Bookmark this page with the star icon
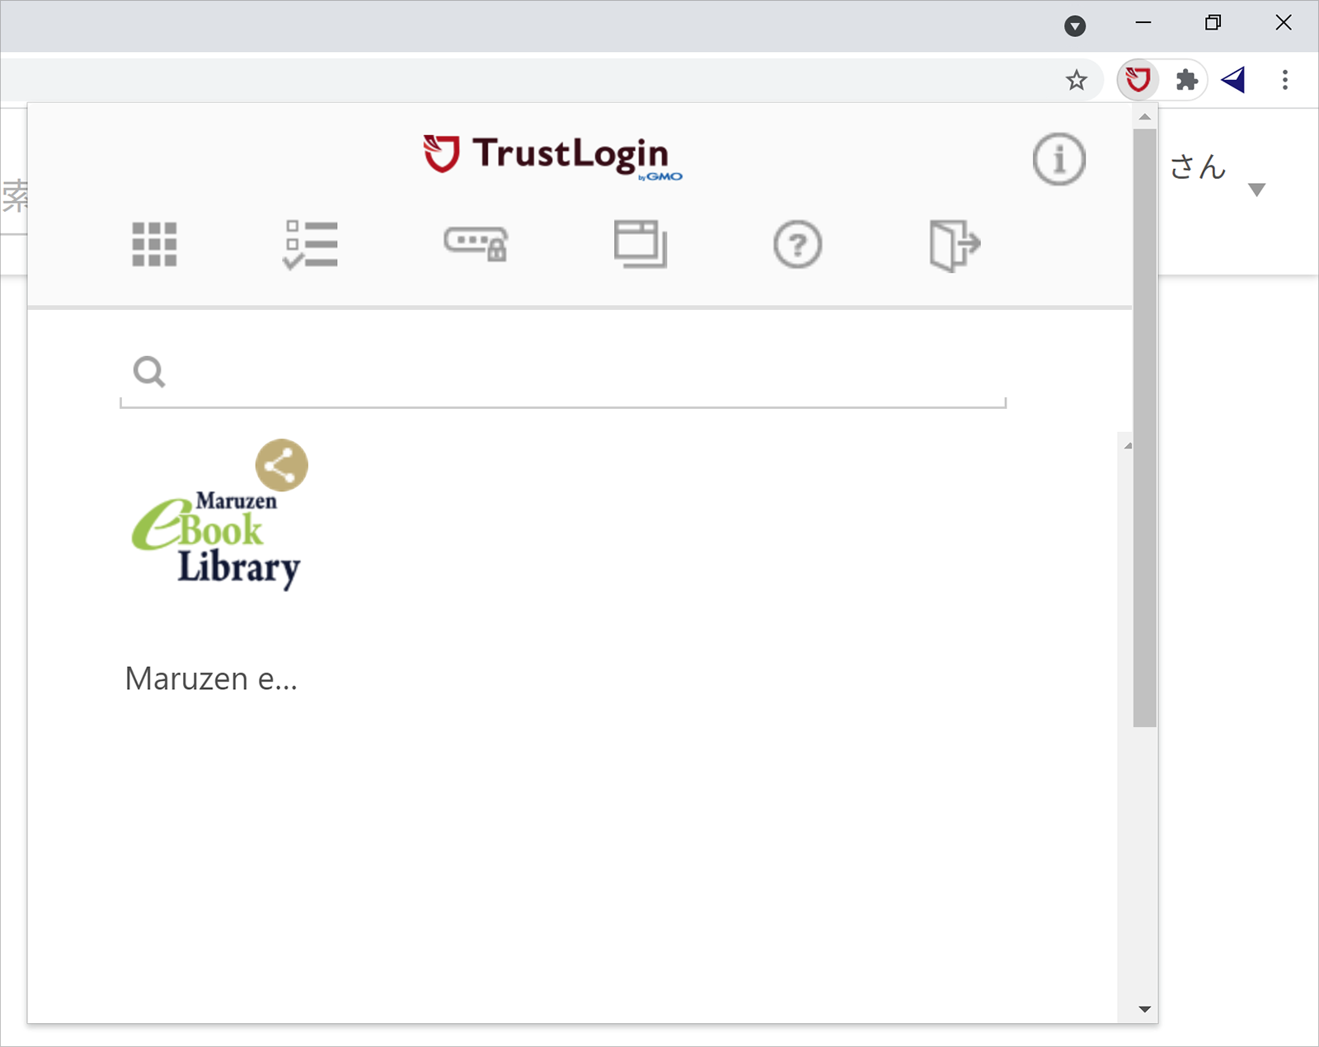 click(x=1076, y=80)
